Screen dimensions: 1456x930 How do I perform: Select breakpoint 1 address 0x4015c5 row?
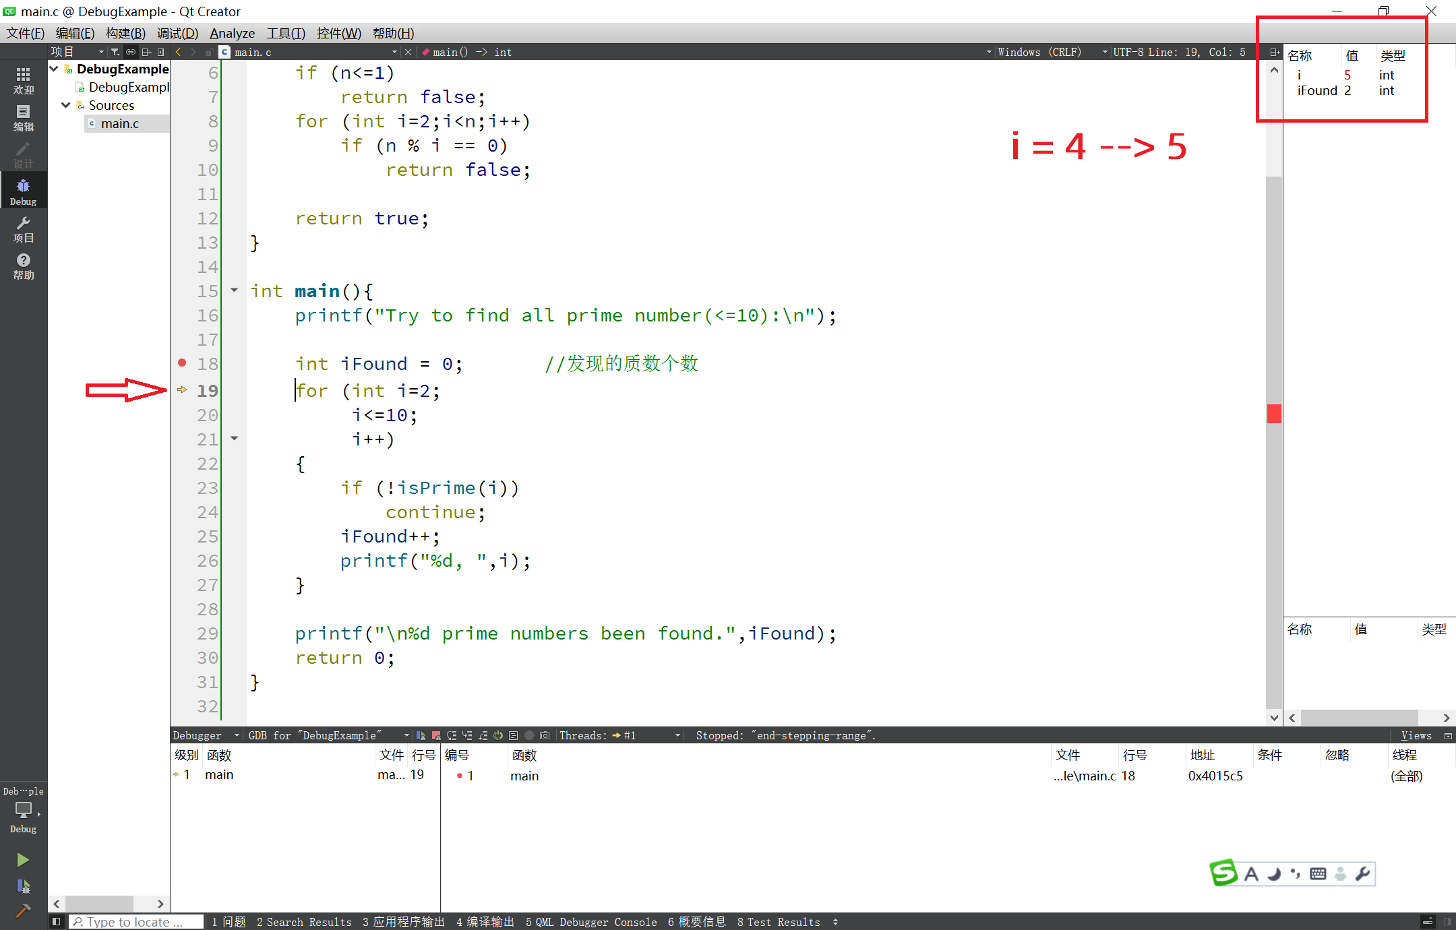(x=948, y=776)
